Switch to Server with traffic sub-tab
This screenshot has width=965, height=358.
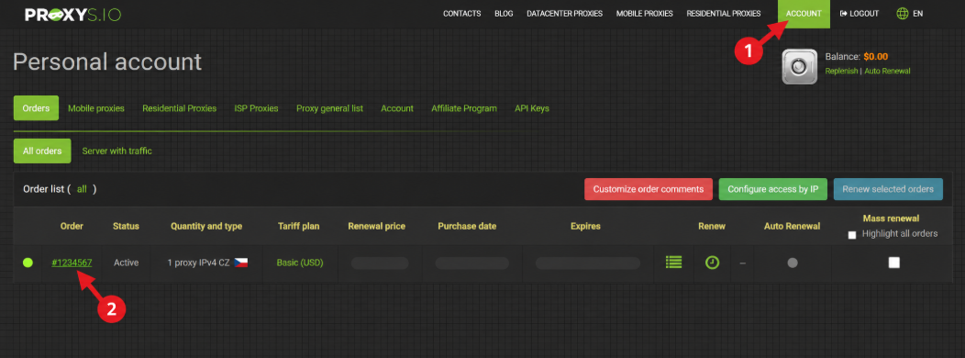(116, 151)
